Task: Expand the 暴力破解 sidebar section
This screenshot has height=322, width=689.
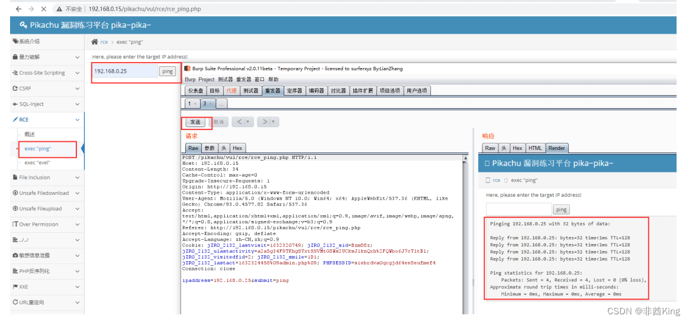Action: point(47,57)
